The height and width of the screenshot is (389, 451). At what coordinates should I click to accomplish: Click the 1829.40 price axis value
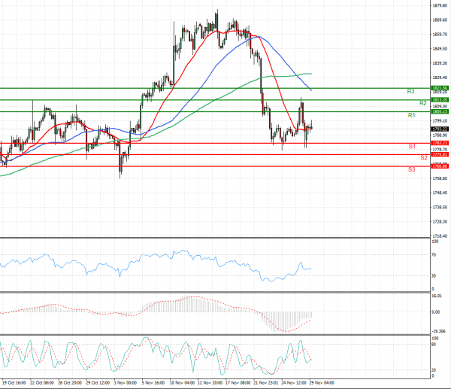(440, 77)
